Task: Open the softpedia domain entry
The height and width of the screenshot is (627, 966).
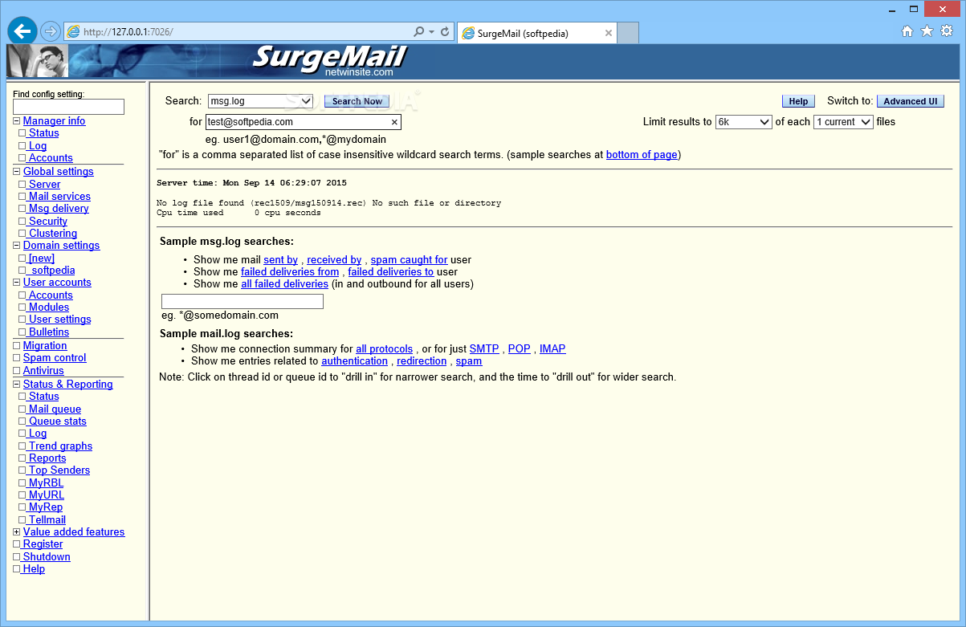Action: point(50,271)
